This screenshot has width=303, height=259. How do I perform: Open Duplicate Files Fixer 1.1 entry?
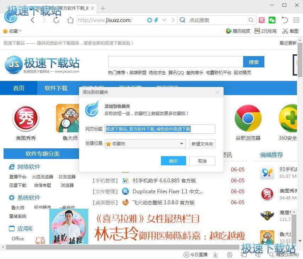[x=167, y=192]
